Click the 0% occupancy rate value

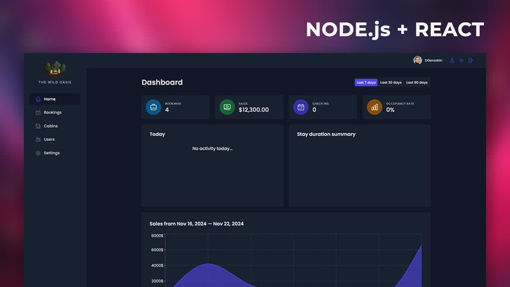390,110
